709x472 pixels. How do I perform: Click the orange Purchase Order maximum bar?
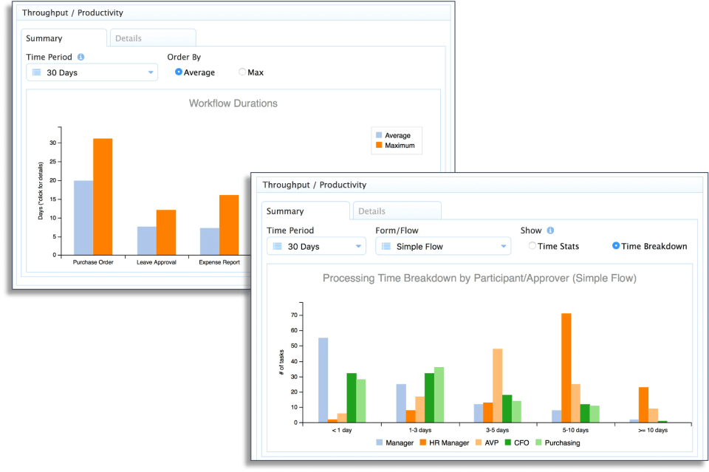103,196
